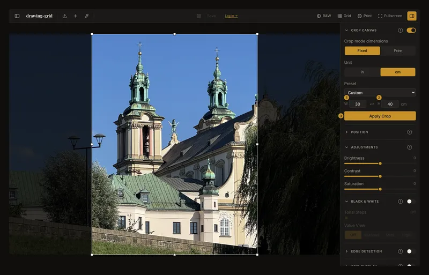Click Grid in the top toolbar

344,16
